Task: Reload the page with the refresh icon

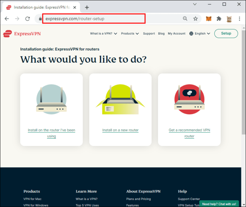Action: click(27, 19)
